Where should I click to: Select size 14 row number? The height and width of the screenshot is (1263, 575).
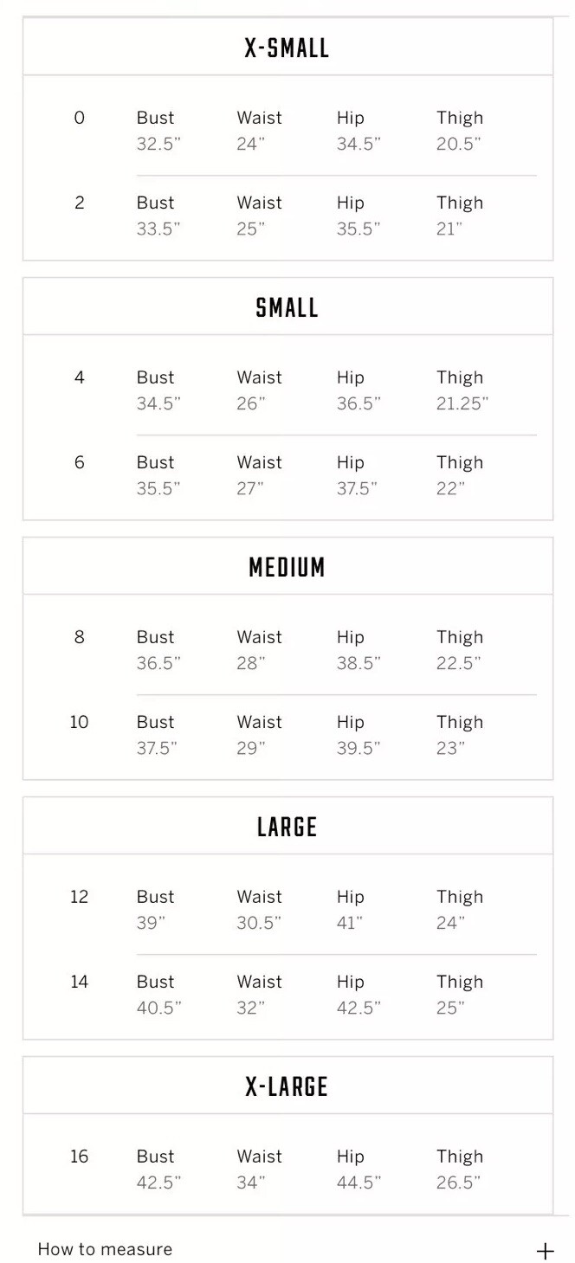79,982
